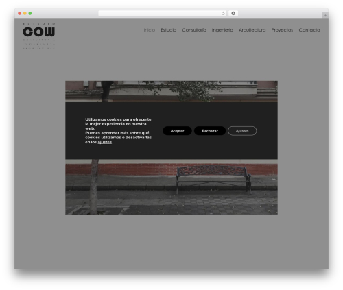Open the Arquitectura page
The height and width of the screenshot is (290, 343).
tap(252, 30)
